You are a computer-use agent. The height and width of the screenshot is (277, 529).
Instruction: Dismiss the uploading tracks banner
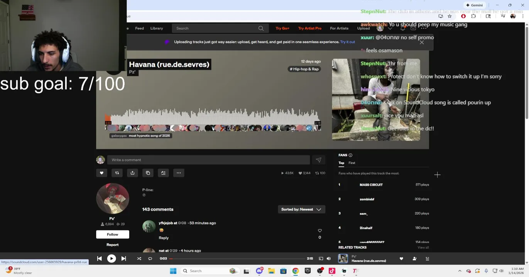pos(422,42)
